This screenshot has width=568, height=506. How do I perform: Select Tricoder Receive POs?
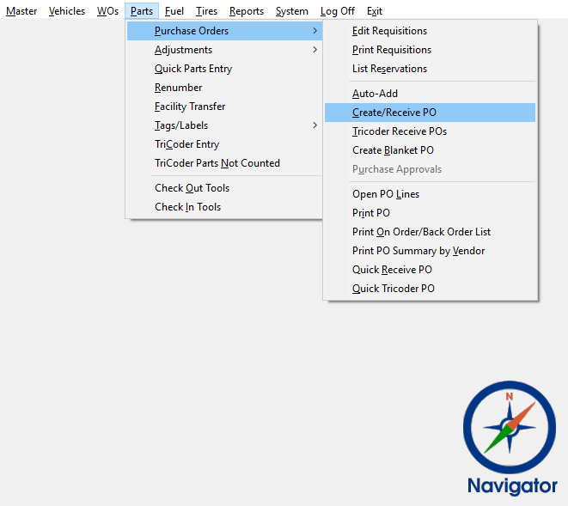click(400, 131)
